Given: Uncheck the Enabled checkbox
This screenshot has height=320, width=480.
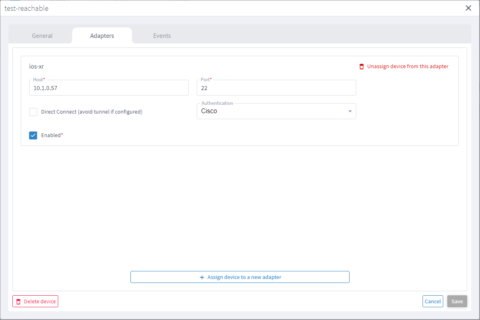Looking at the screenshot, I should (33, 135).
